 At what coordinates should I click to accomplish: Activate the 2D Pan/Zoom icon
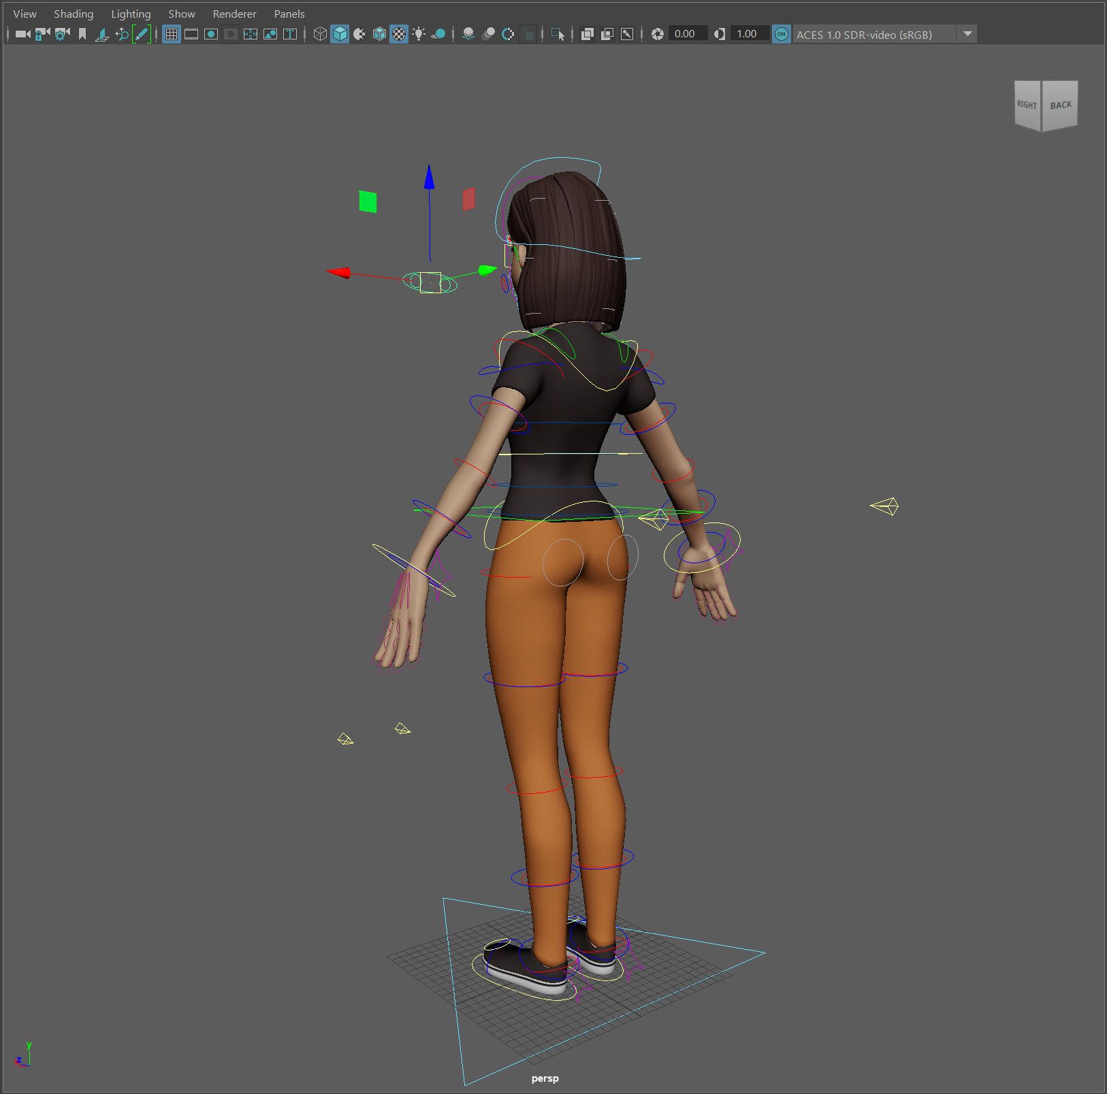[122, 34]
